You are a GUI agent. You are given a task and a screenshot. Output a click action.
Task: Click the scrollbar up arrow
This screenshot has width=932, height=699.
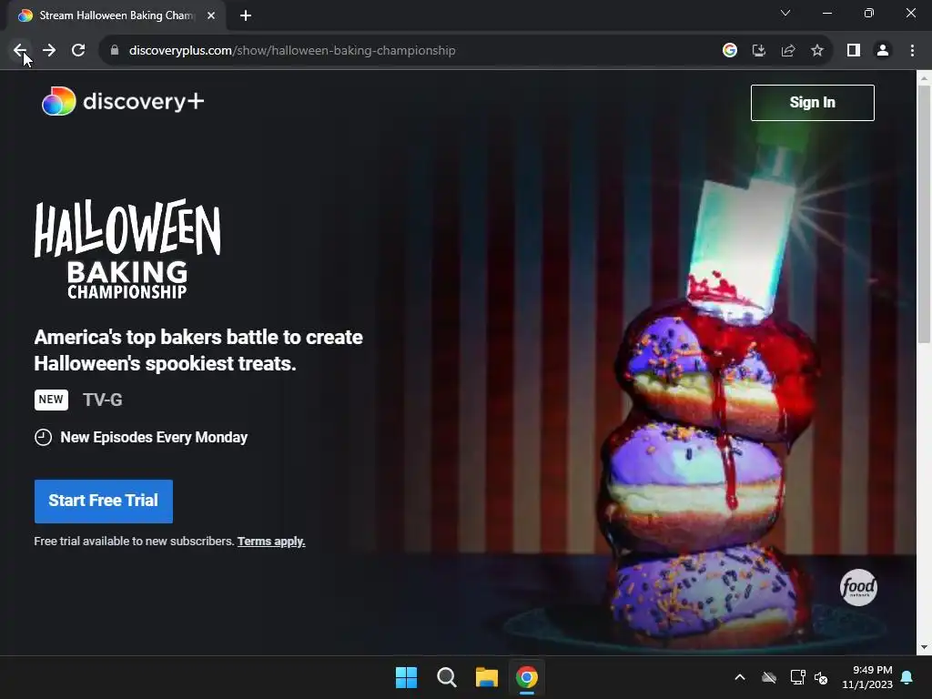coord(925,77)
